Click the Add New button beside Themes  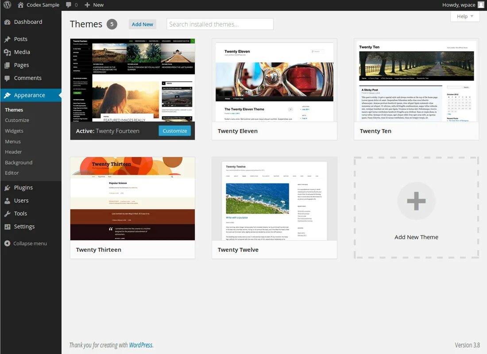(x=142, y=24)
